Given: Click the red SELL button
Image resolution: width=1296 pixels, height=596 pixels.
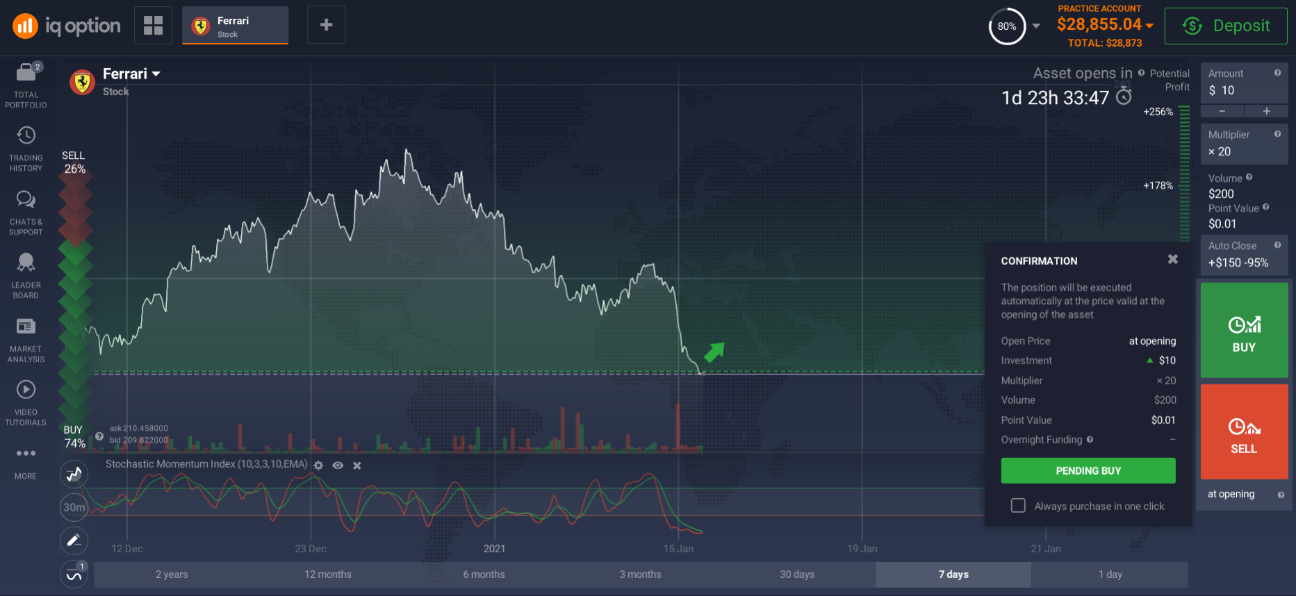Looking at the screenshot, I should click(1244, 432).
